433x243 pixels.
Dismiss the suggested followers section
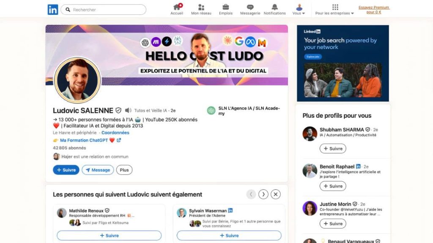click(276, 194)
